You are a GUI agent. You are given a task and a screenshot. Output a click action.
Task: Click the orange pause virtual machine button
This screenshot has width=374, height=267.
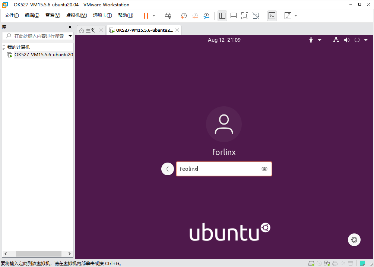coord(146,16)
